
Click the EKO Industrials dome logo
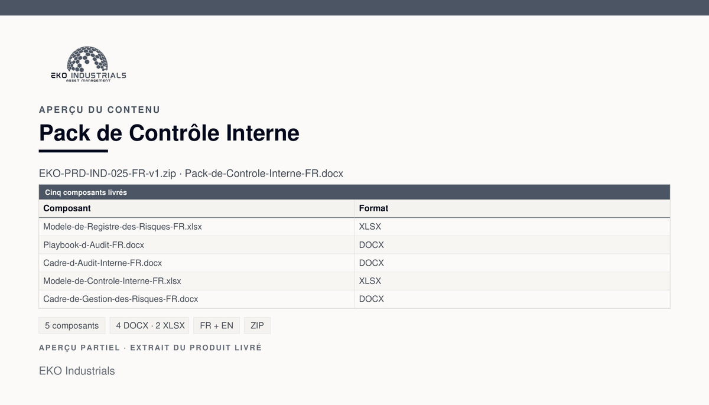88,64
